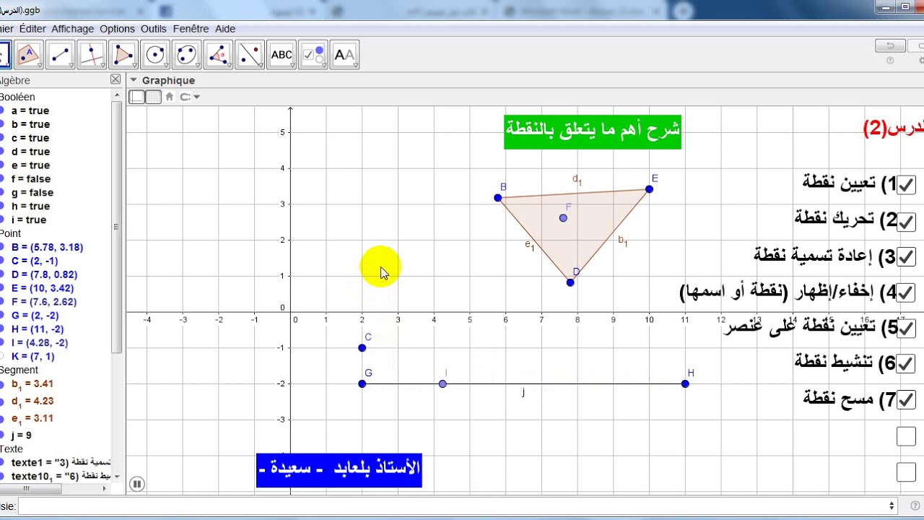Select the Angle measurement tool
The width and height of the screenshot is (924, 520).
(218, 55)
